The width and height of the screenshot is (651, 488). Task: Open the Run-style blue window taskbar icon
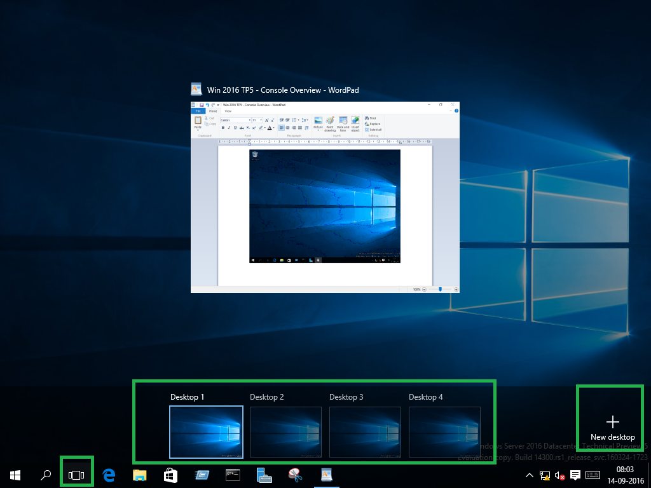coord(202,475)
